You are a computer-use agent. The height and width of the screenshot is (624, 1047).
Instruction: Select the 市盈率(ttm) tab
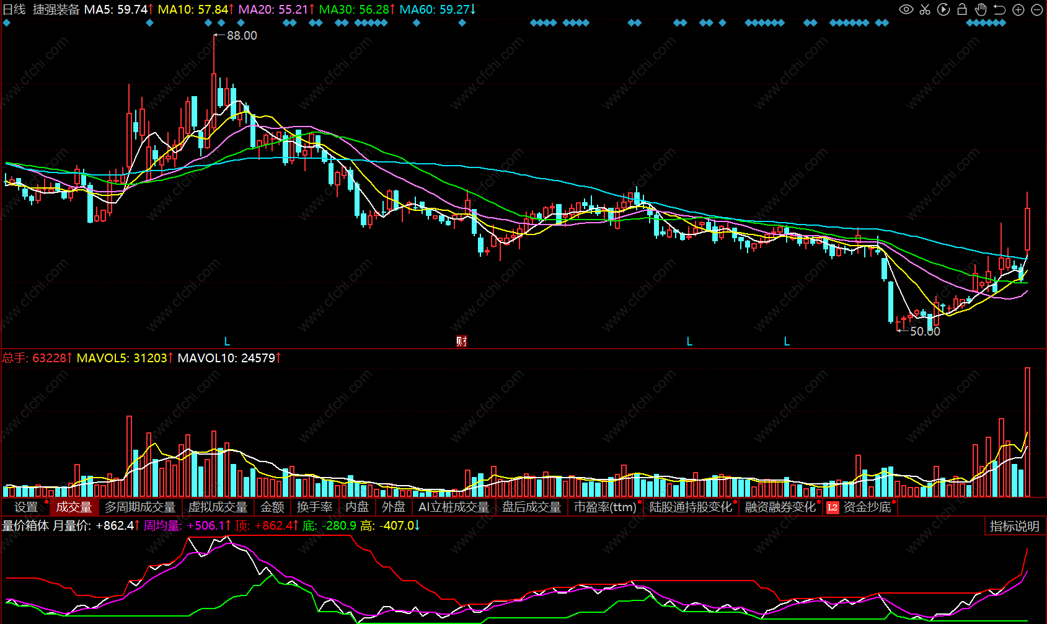coord(605,507)
